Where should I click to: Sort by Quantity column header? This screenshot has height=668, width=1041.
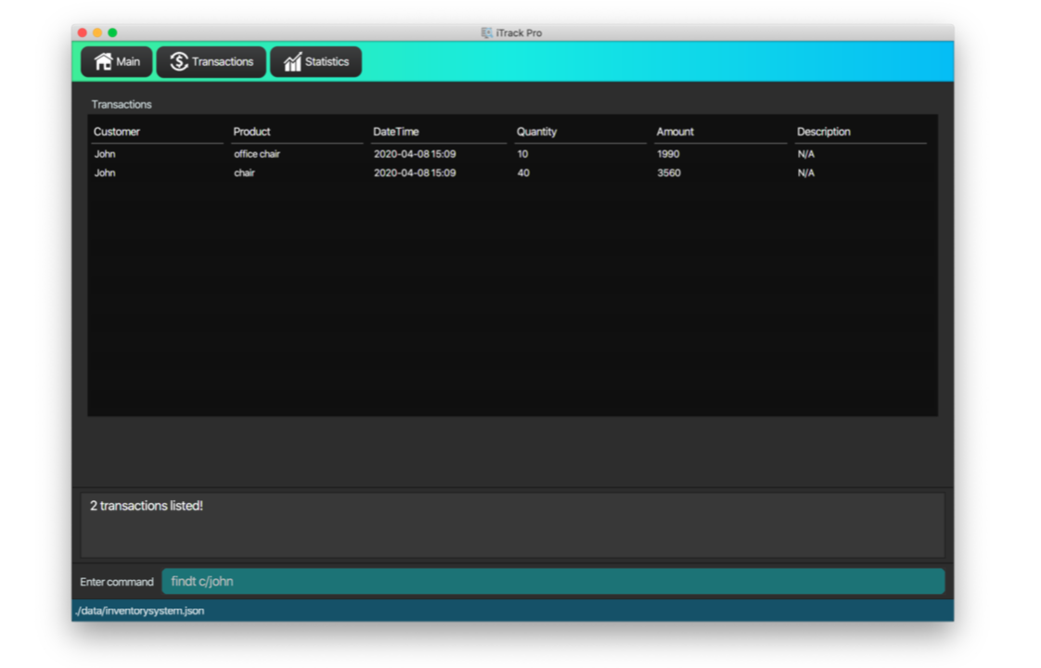536,132
